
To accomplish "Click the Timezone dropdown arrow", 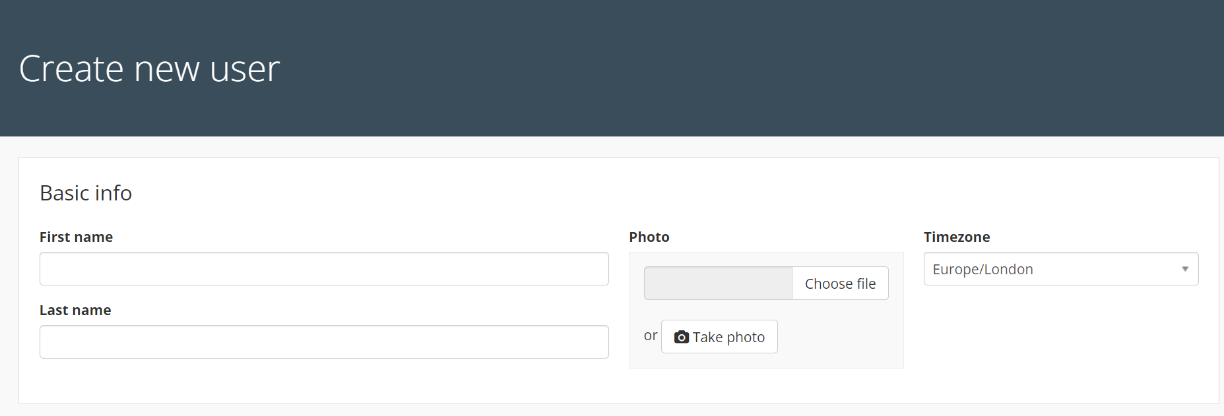I will tap(1185, 269).
